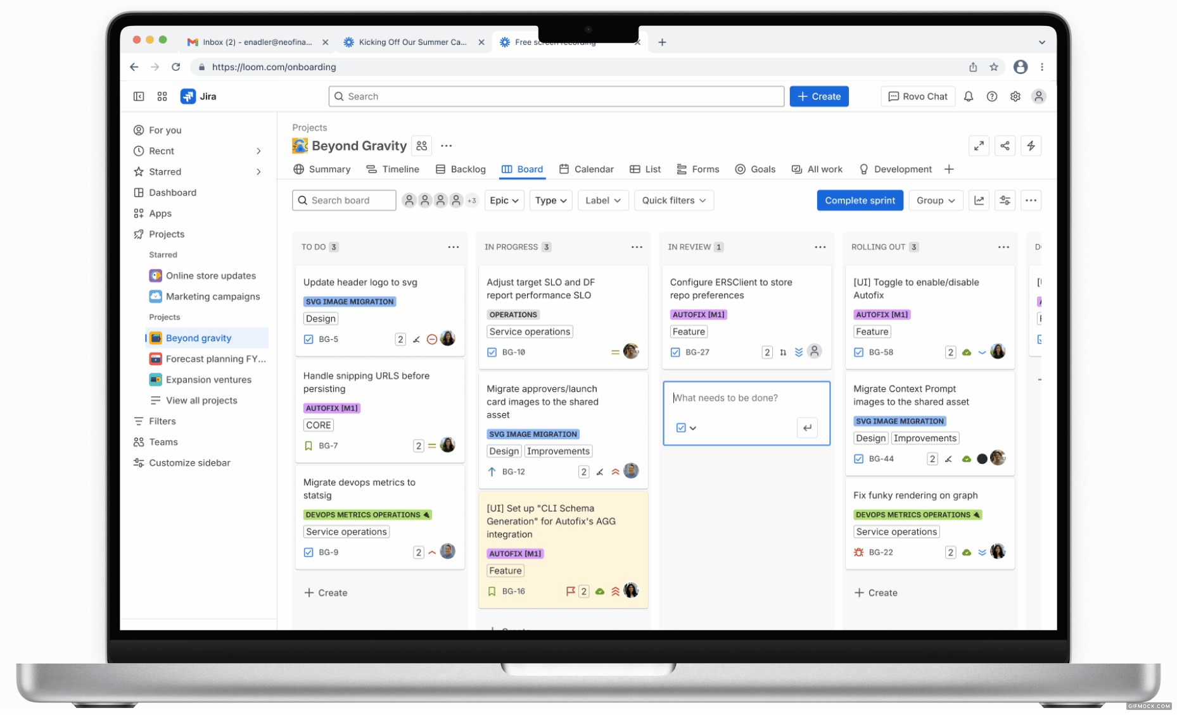Add a new view with plus icon
Viewport: 1177px width, 715px height.
click(x=949, y=170)
